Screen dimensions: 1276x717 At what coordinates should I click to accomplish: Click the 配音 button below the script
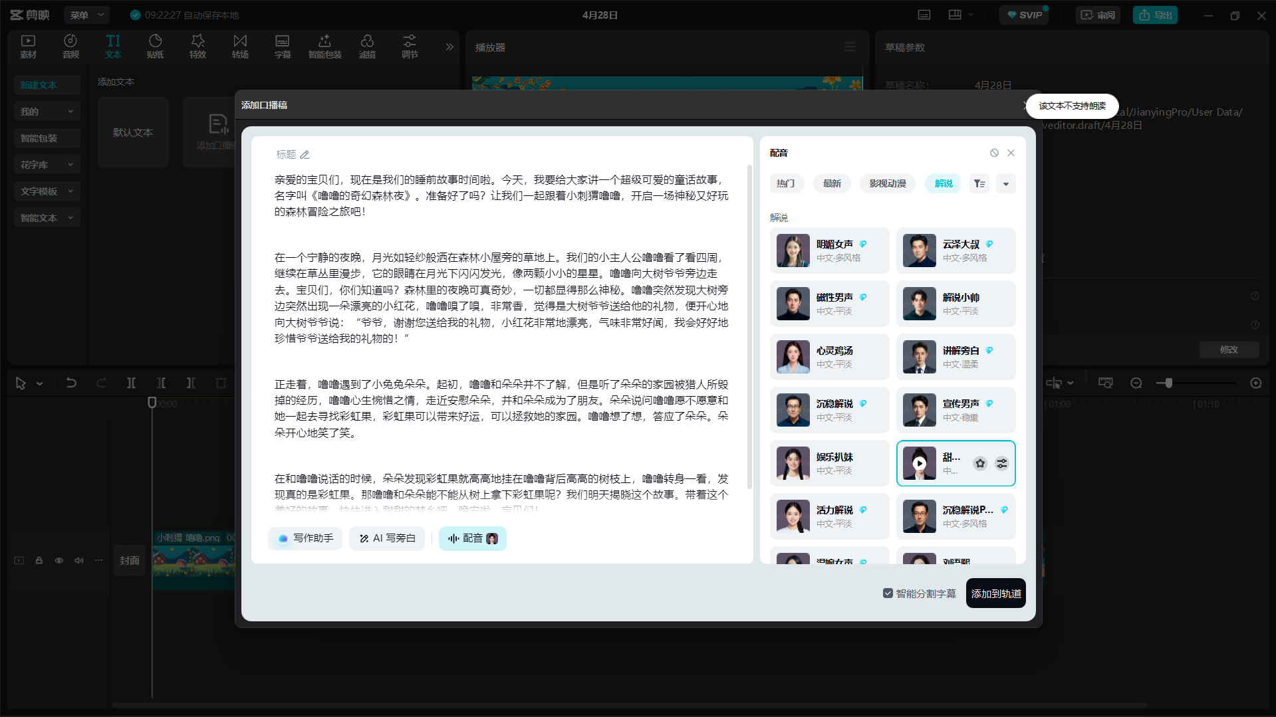[x=472, y=538]
